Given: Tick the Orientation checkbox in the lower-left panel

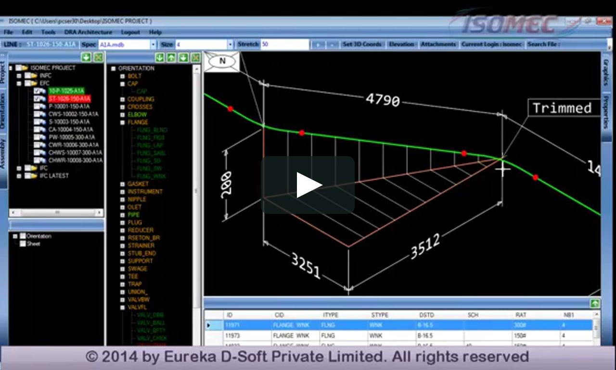Looking at the screenshot, I should (23, 236).
